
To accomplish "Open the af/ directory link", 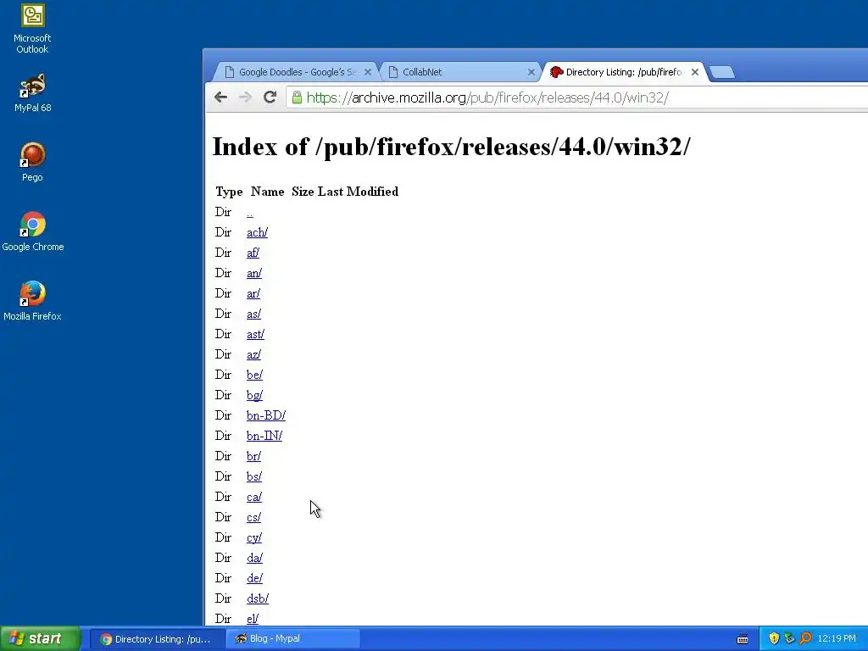I will click(253, 253).
